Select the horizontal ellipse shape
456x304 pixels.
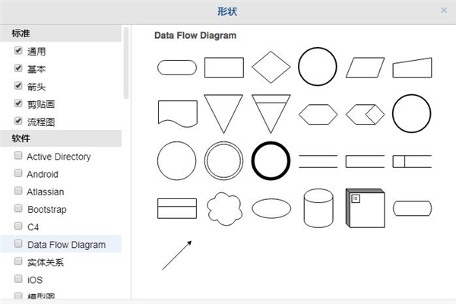click(x=271, y=207)
